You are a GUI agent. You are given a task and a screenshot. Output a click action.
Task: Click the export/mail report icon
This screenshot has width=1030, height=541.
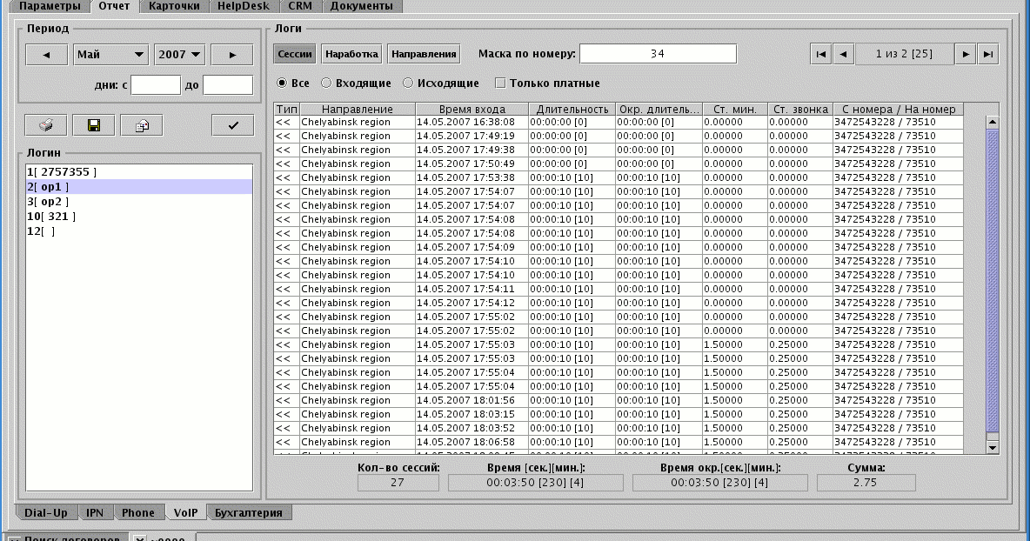[142, 124]
